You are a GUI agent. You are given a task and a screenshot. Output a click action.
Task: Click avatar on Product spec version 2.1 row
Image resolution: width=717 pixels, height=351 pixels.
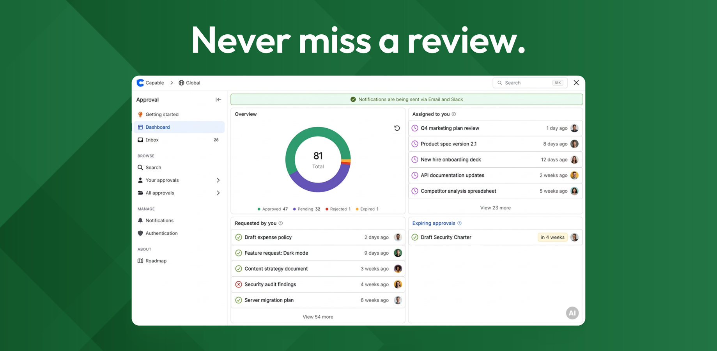click(574, 144)
